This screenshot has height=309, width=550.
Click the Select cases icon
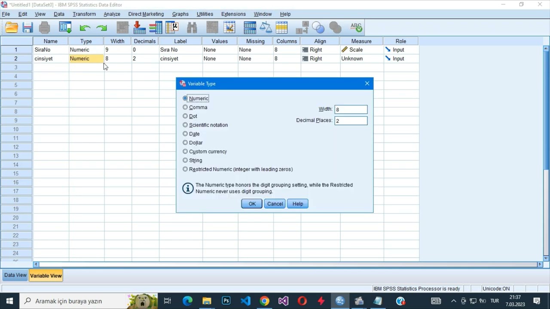pos(282,28)
